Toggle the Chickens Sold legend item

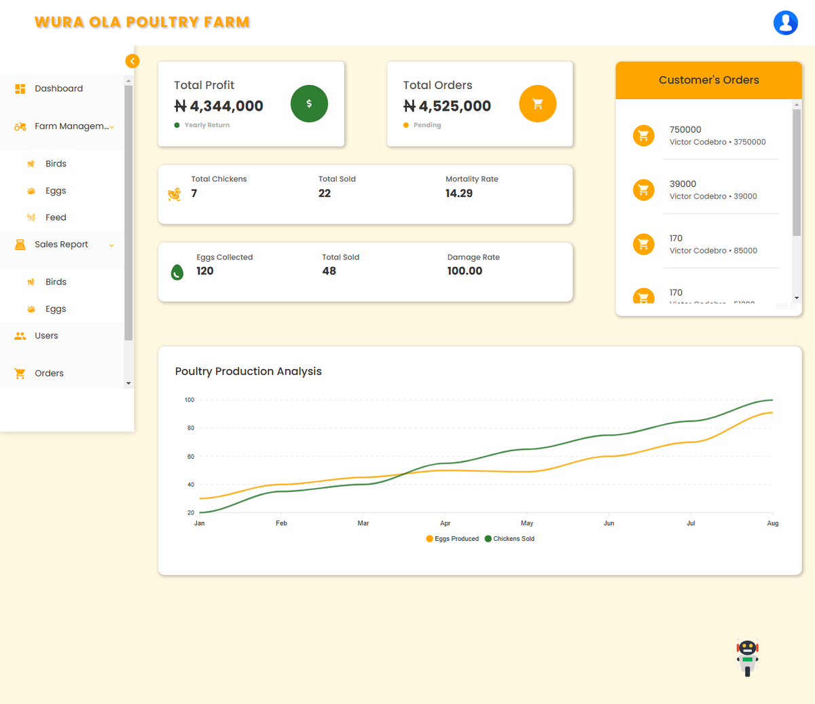pyautogui.click(x=510, y=538)
